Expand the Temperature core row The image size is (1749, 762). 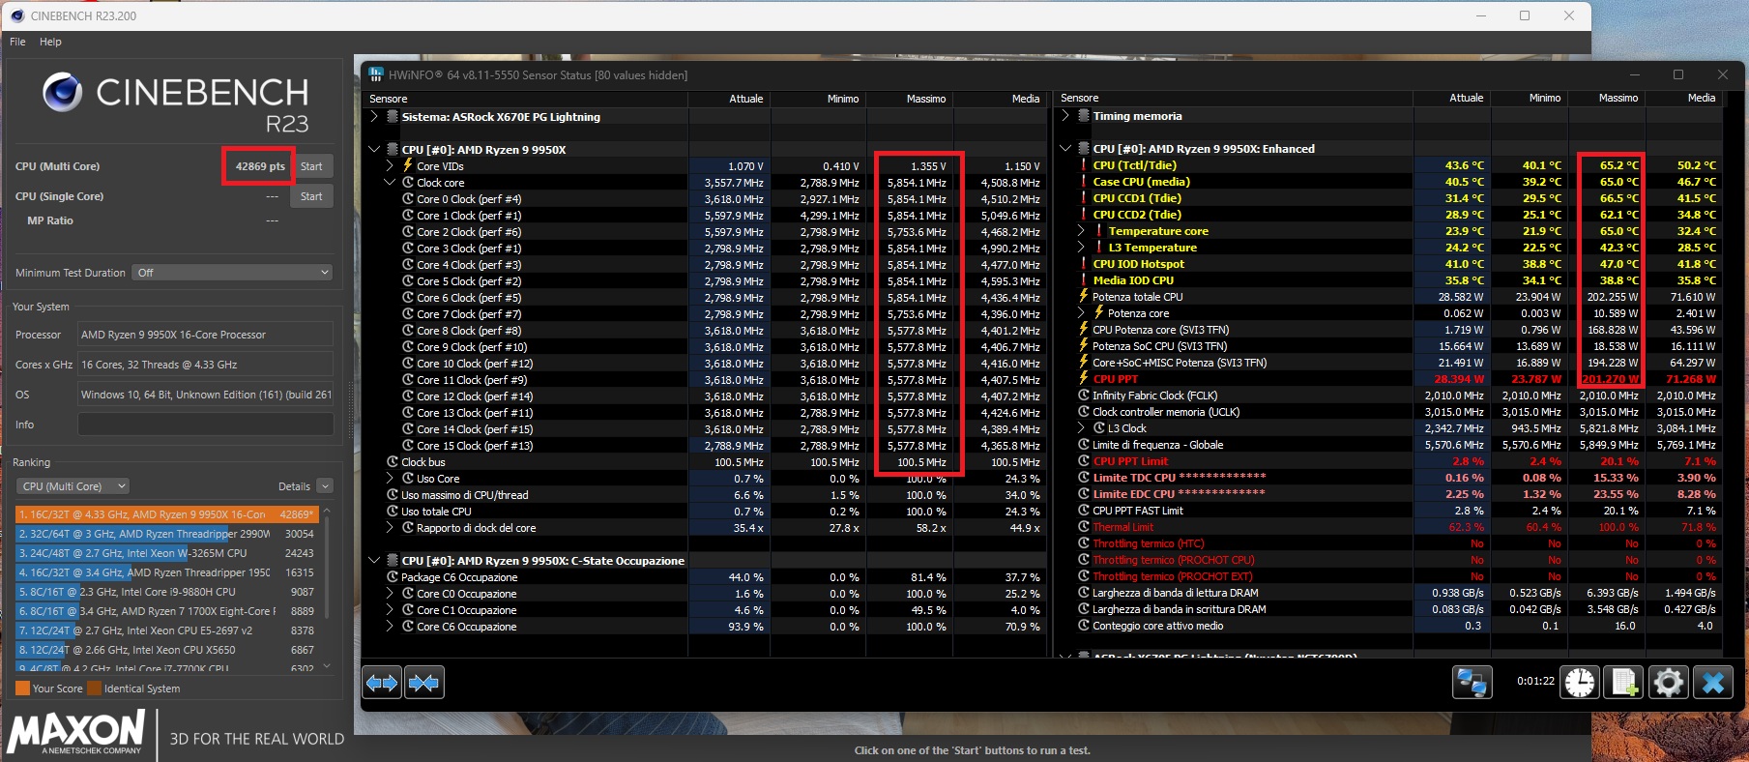1081,230
